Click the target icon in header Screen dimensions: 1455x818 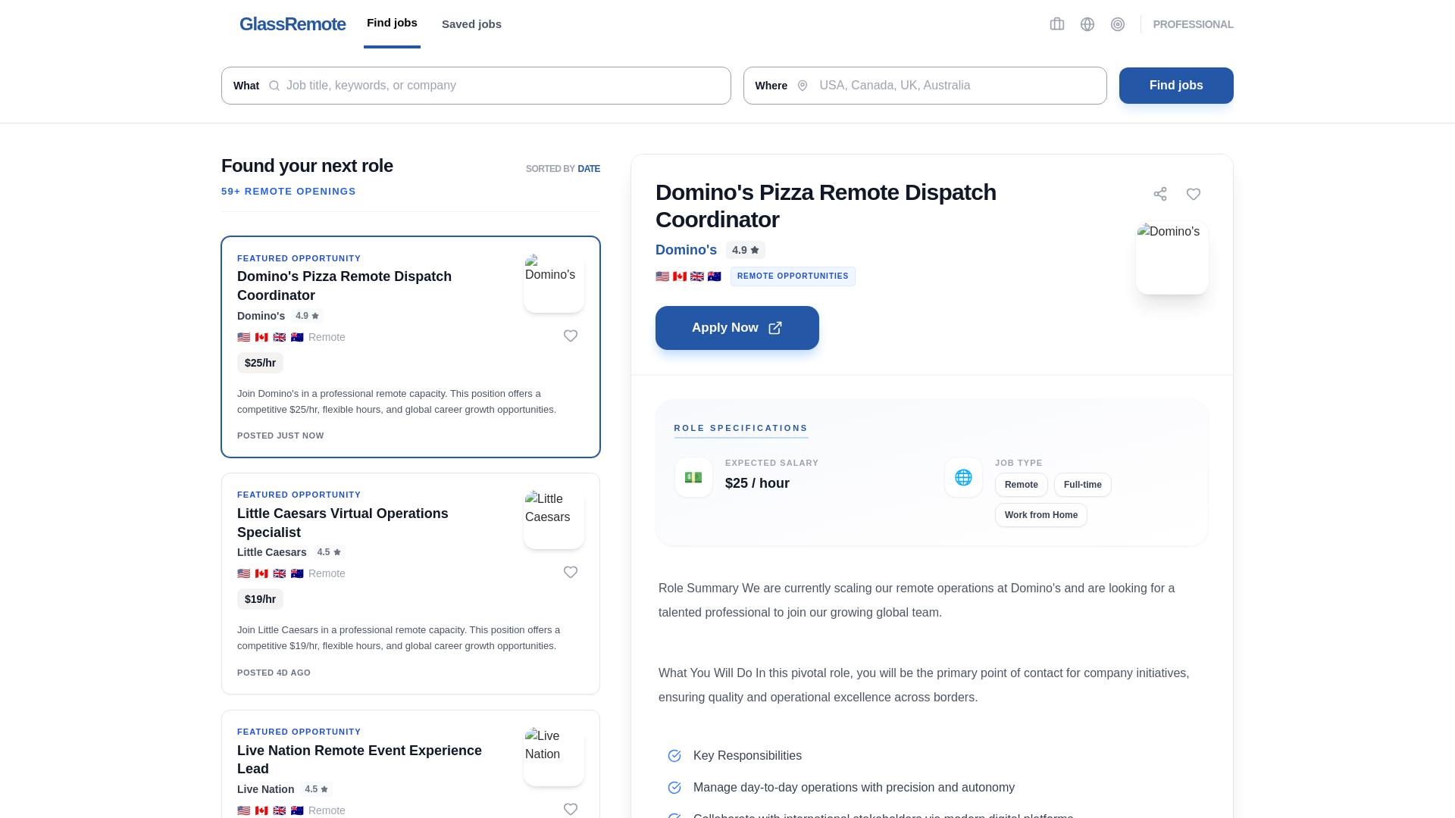tap(1118, 24)
